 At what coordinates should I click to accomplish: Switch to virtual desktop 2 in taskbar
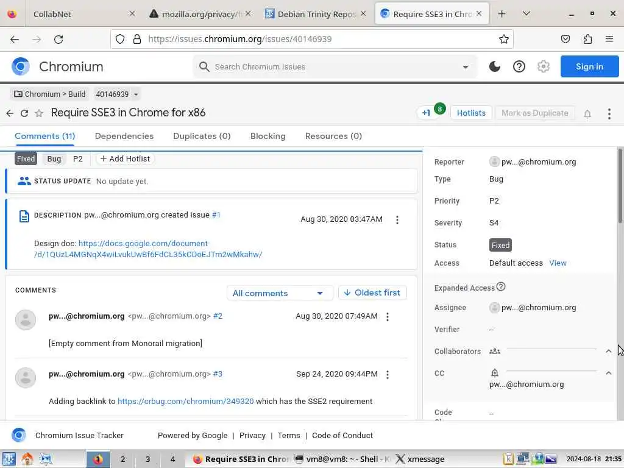pyautogui.click(x=122, y=459)
